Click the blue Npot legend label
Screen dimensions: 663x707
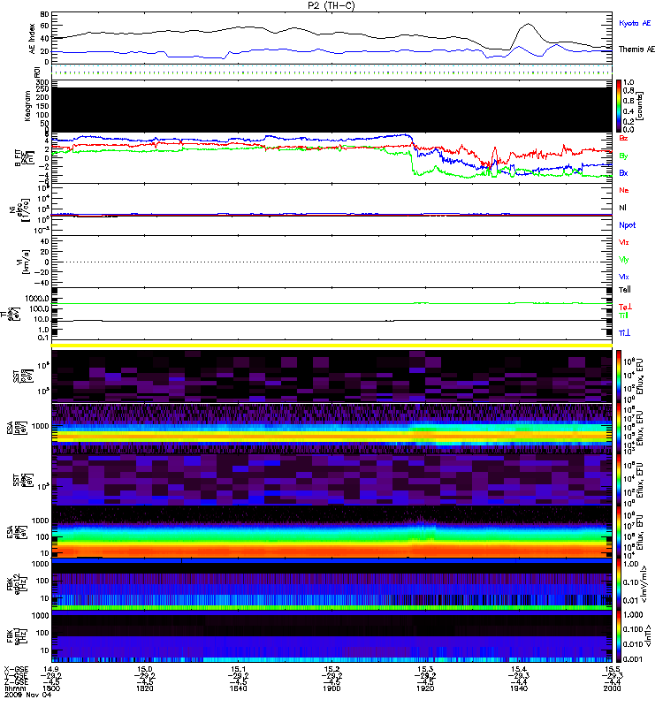pyautogui.click(x=627, y=225)
